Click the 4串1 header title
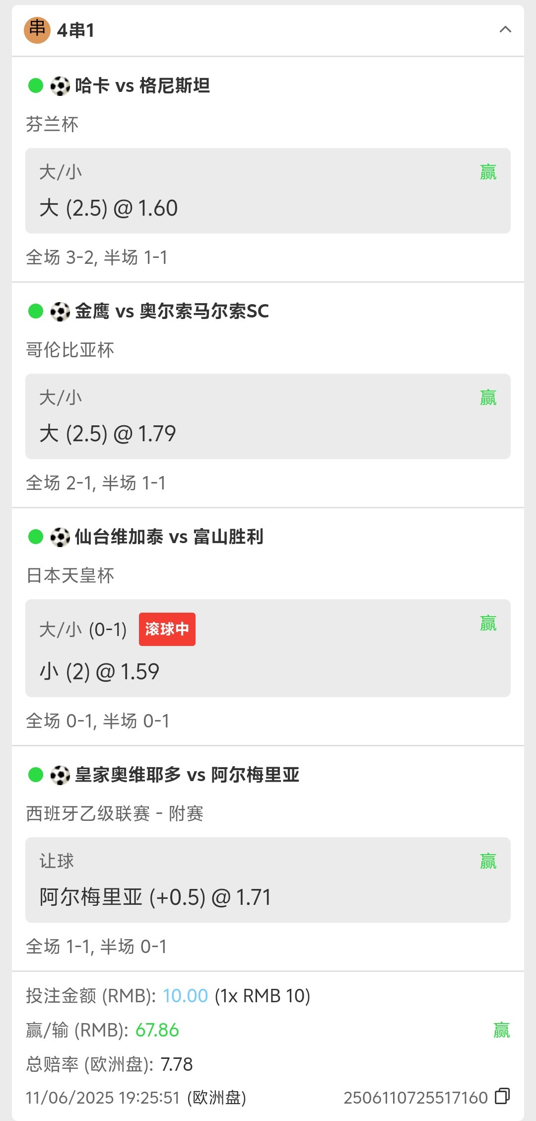Image resolution: width=536 pixels, height=1121 pixels. pos(75,30)
